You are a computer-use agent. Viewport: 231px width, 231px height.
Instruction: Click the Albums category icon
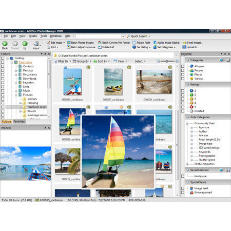191,66
